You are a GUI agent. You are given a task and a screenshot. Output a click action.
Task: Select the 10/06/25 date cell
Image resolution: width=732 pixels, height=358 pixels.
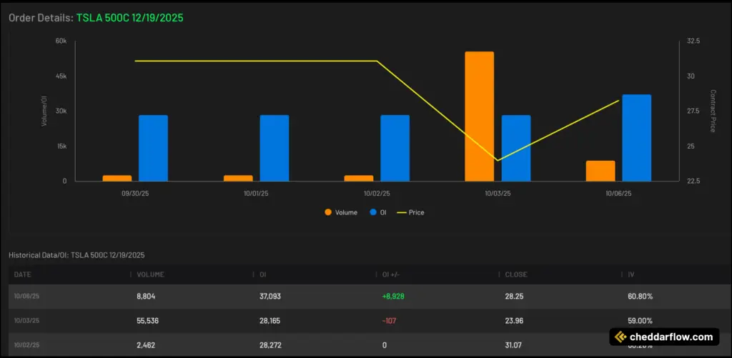pos(26,297)
